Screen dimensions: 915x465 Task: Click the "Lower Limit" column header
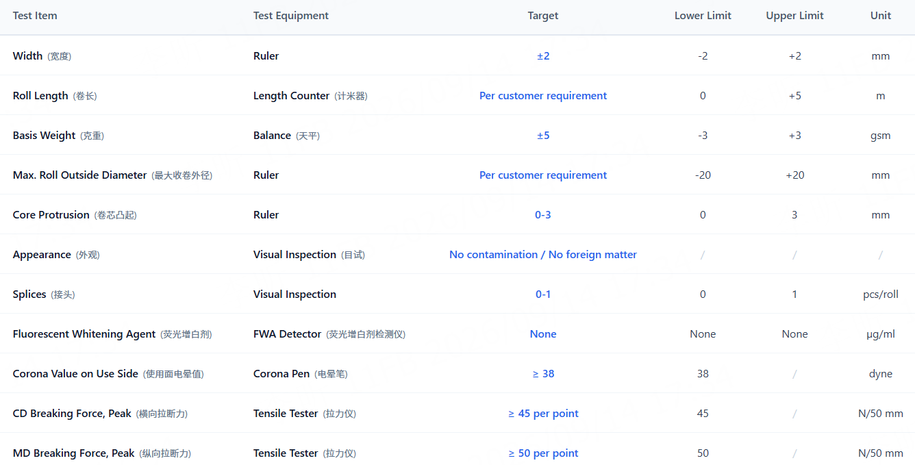click(703, 16)
